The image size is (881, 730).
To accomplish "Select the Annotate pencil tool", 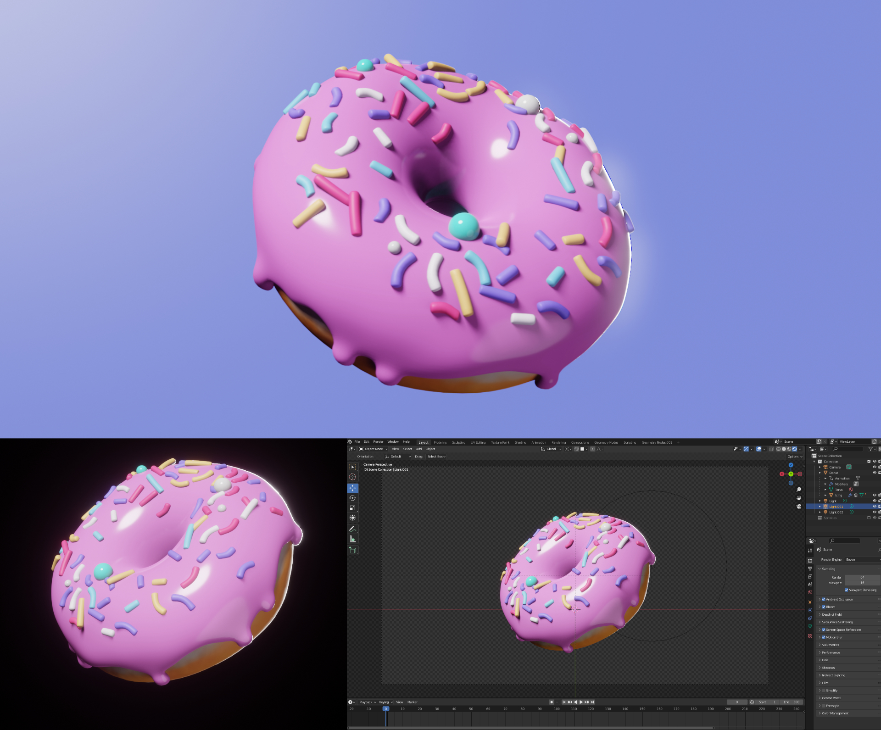I will click(352, 529).
